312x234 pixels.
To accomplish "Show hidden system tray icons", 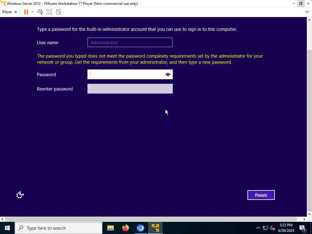I will [258, 228].
